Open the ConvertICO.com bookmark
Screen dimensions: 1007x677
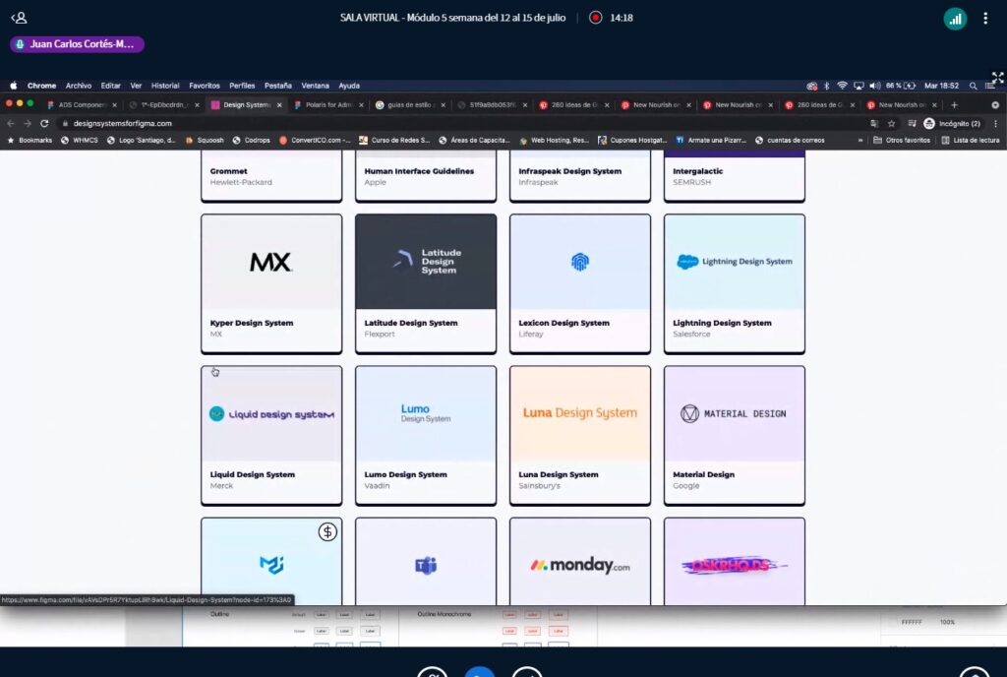click(316, 140)
